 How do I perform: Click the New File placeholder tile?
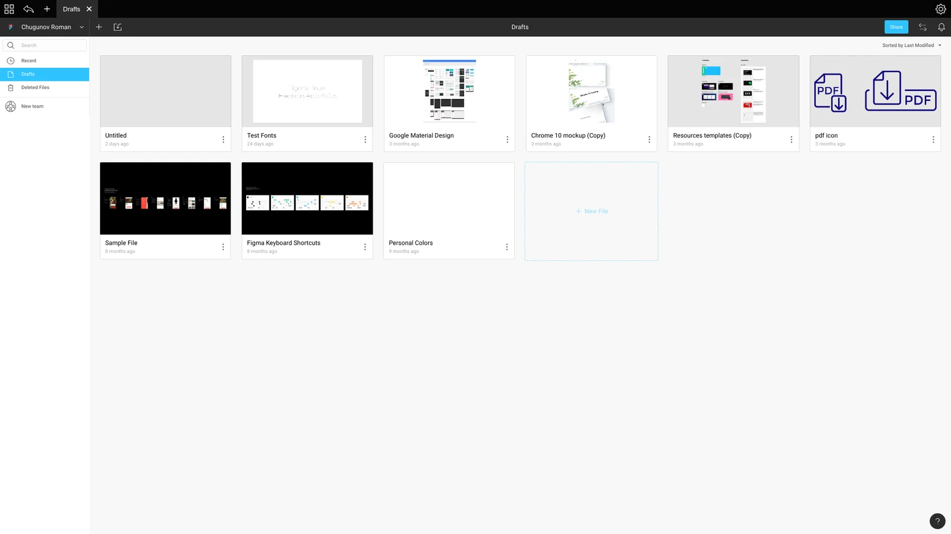click(x=591, y=211)
